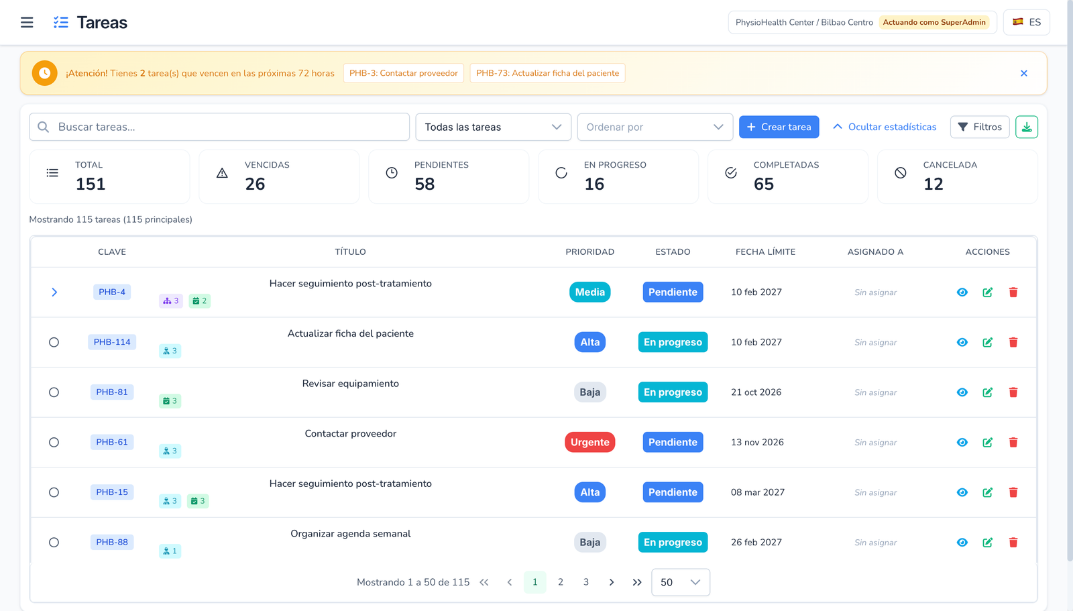Open the Ordenar por dropdown
1073x611 pixels.
tap(655, 127)
